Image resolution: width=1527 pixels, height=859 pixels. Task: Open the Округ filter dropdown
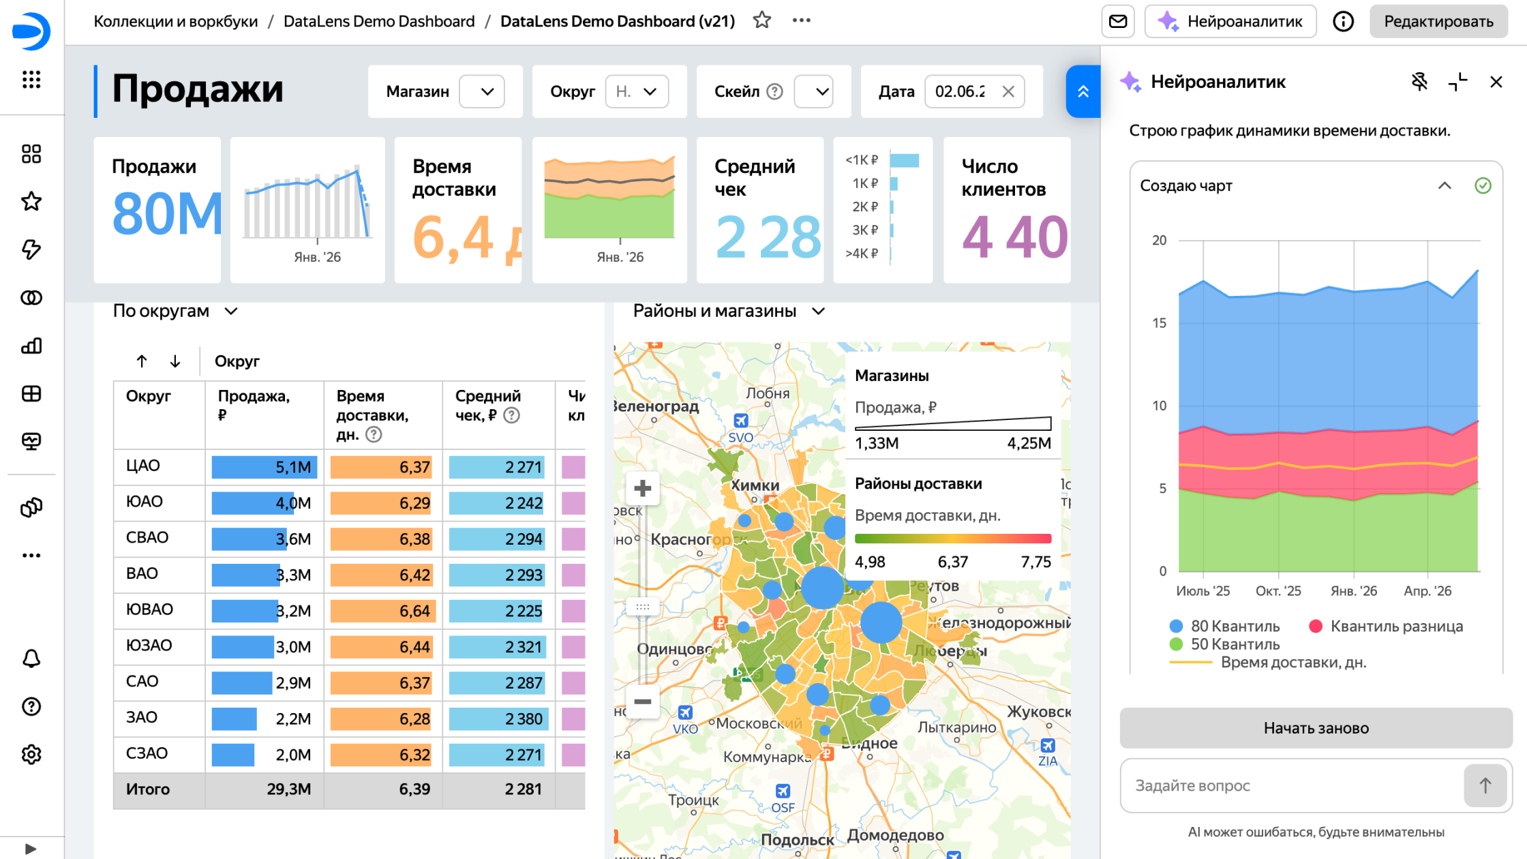click(x=637, y=91)
